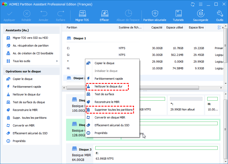Select the Disque 1 row in list
This screenshot has height=164, width=228.
click(143, 38)
